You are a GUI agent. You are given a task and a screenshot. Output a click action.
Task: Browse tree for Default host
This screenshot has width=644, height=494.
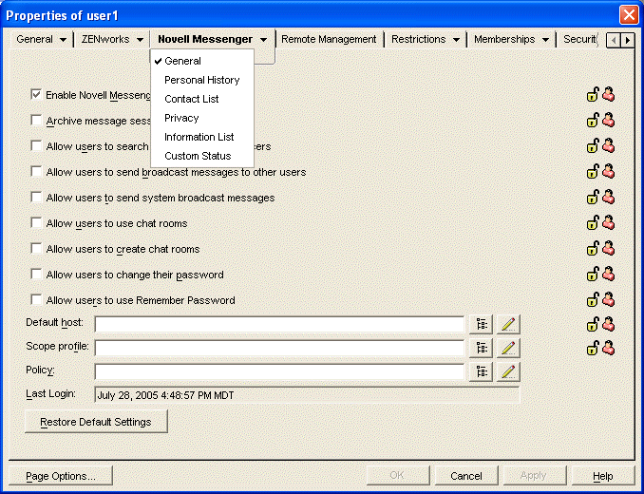481,324
